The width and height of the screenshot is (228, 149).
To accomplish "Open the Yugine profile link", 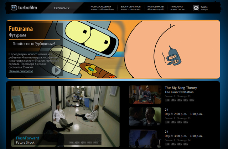I will coord(204,7).
